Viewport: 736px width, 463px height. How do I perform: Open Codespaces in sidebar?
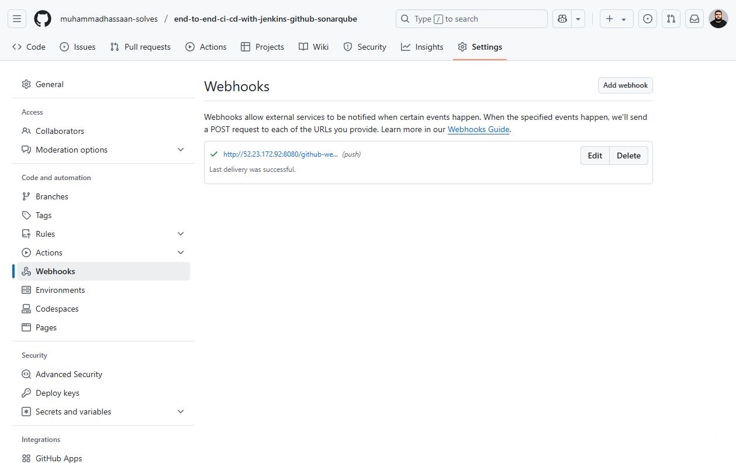[103, 309]
